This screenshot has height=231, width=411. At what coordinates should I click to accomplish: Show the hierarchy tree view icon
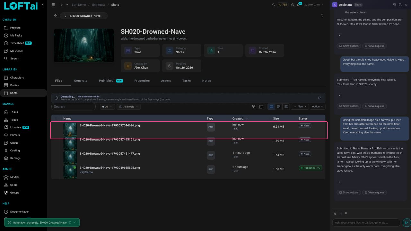tap(253, 107)
